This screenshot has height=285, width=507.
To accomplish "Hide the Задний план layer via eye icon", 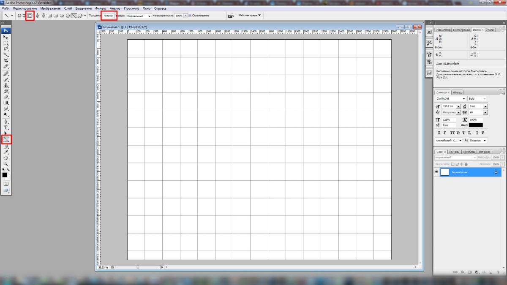I will coord(436,172).
